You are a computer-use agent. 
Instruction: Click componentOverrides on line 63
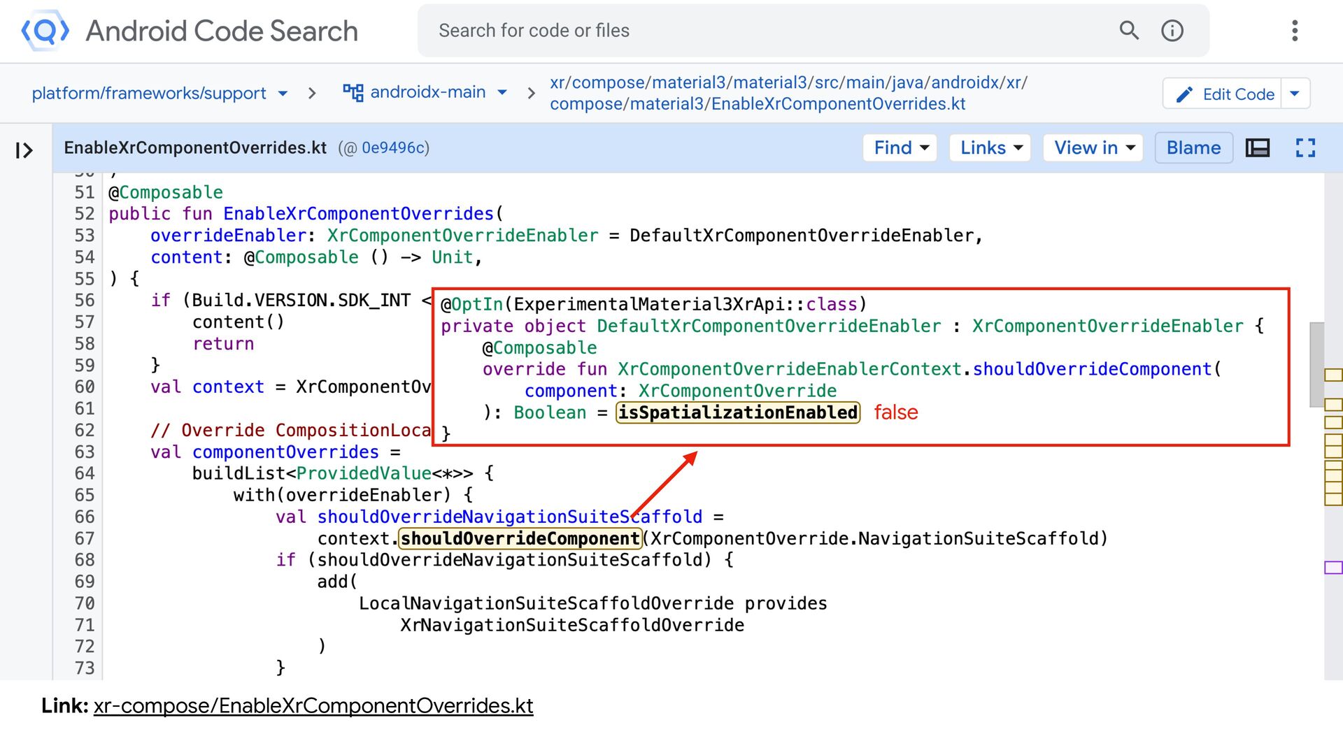[285, 452]
